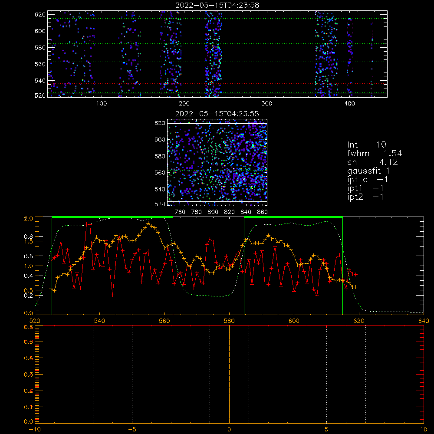
Task: Click x-axis label -10 of the bottom plot
Action: coord(35,430)
